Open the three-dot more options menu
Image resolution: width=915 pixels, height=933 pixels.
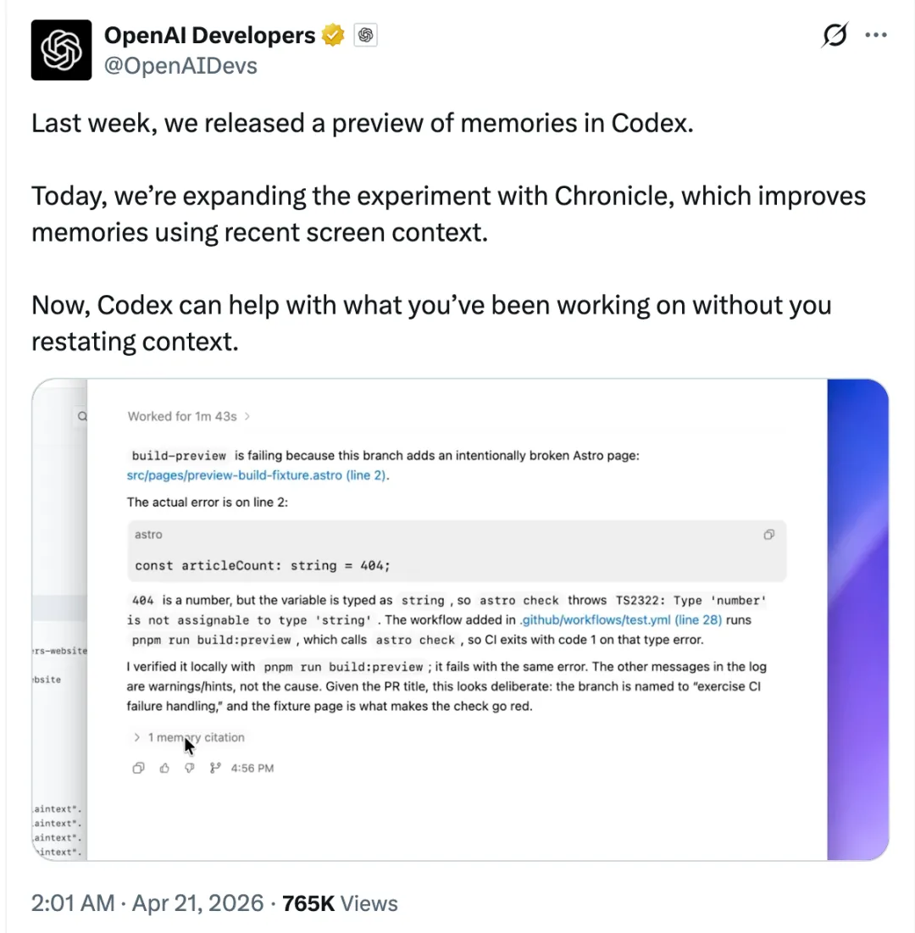pos(875,36)
